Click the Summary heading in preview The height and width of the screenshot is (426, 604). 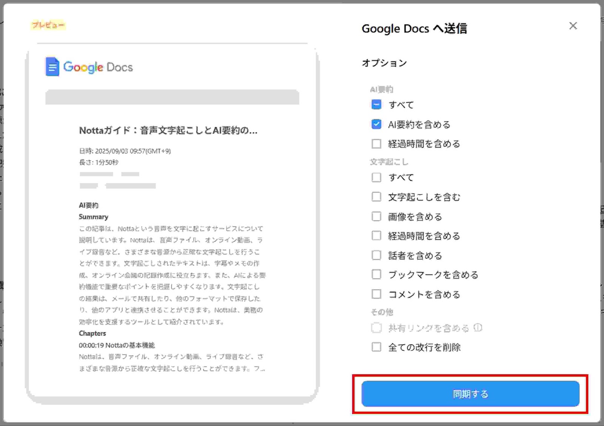(x=94, y=217)
